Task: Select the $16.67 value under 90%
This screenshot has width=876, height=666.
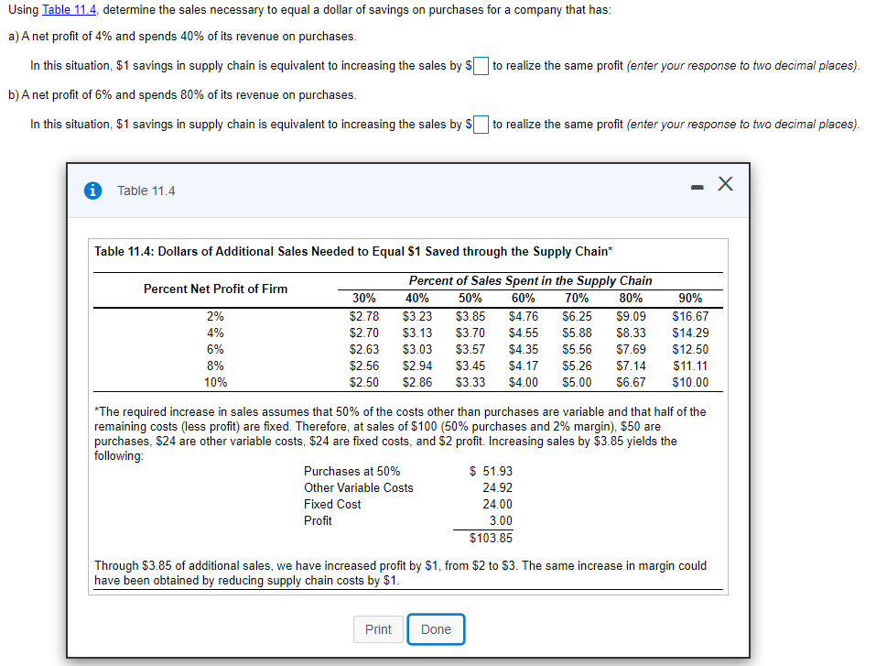Action: [x=688, y=315]
